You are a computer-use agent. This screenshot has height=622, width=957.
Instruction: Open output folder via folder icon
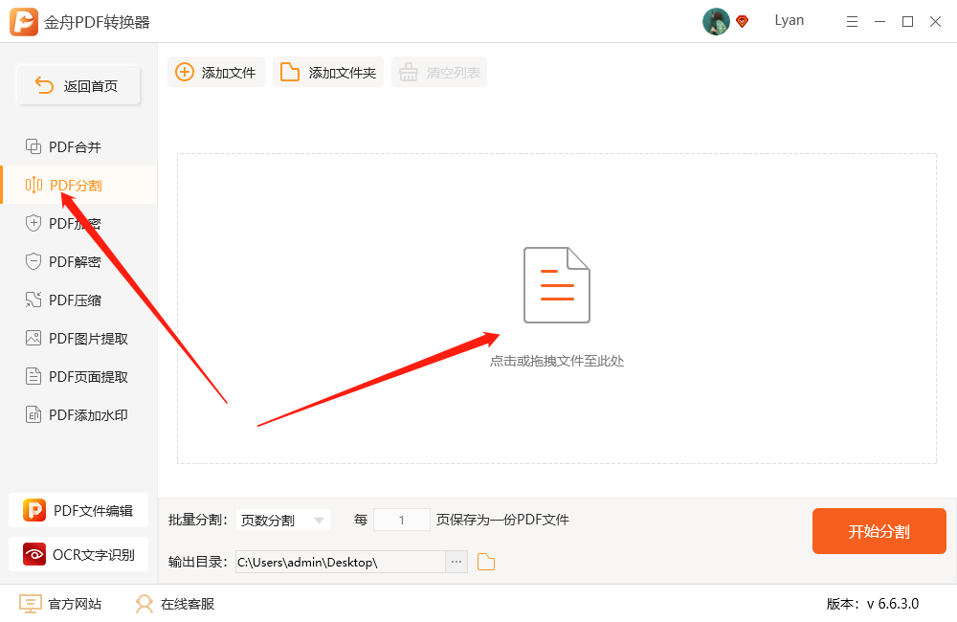pyautogui.click(x=486, y=562)
